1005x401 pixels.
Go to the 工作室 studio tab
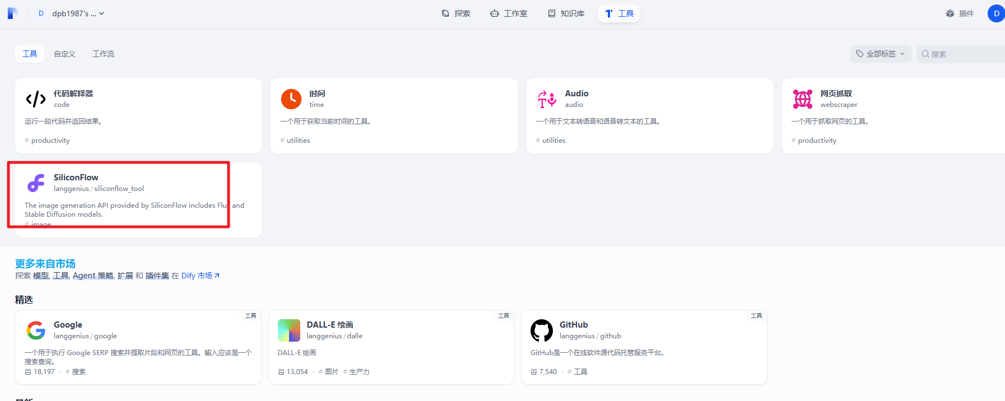509,13
